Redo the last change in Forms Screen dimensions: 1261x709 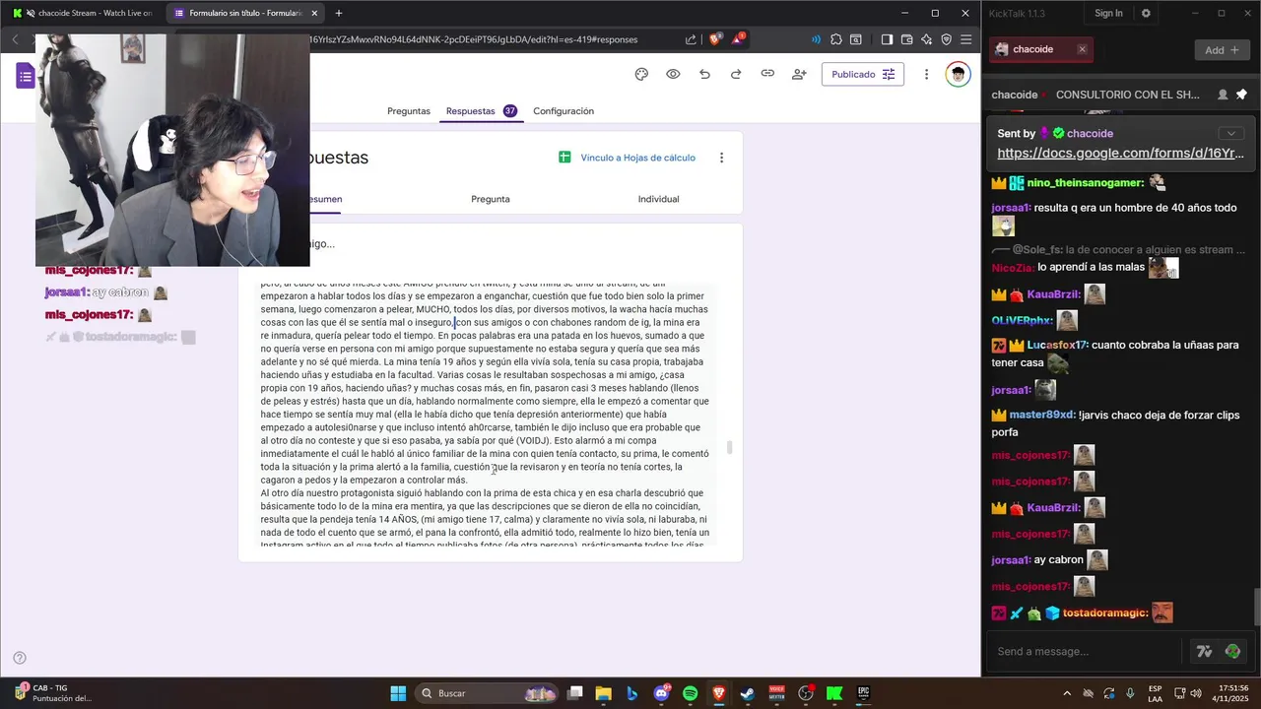click(x=736, y=74)
